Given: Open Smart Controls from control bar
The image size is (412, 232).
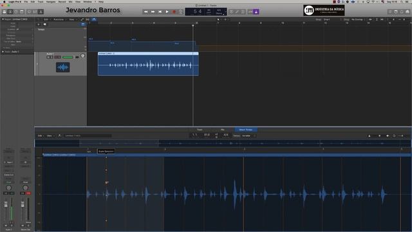Looking at the screenshot, I should coord(29,12).
